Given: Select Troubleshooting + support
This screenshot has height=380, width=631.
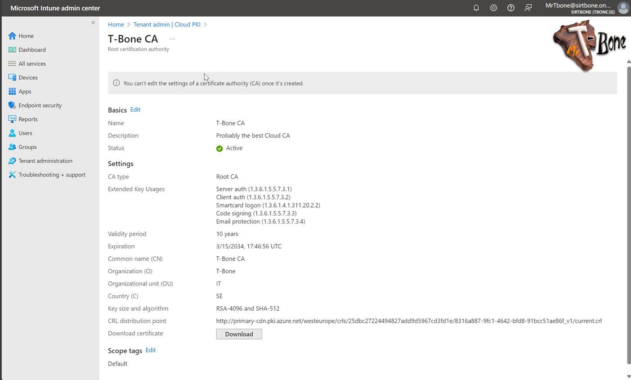Looking at the screenshot, I should pos(50,175).
